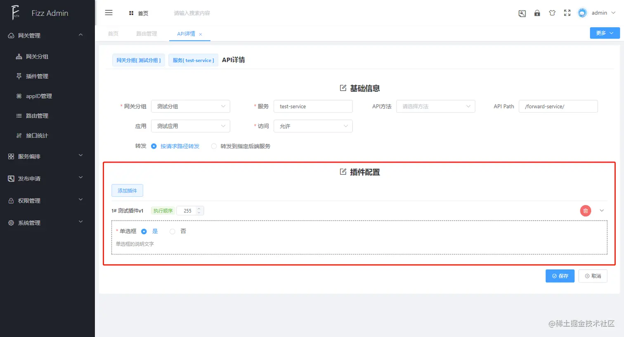Collapse the 网关管理 sidebar menu
The width and height of the screenshot is (624, 337).
click(x=81, y=35)
